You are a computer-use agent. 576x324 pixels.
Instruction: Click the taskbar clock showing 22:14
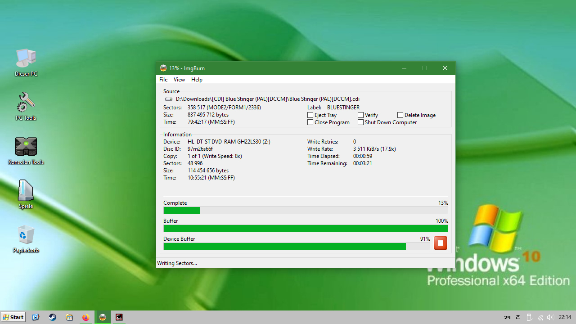click(565, 317)
